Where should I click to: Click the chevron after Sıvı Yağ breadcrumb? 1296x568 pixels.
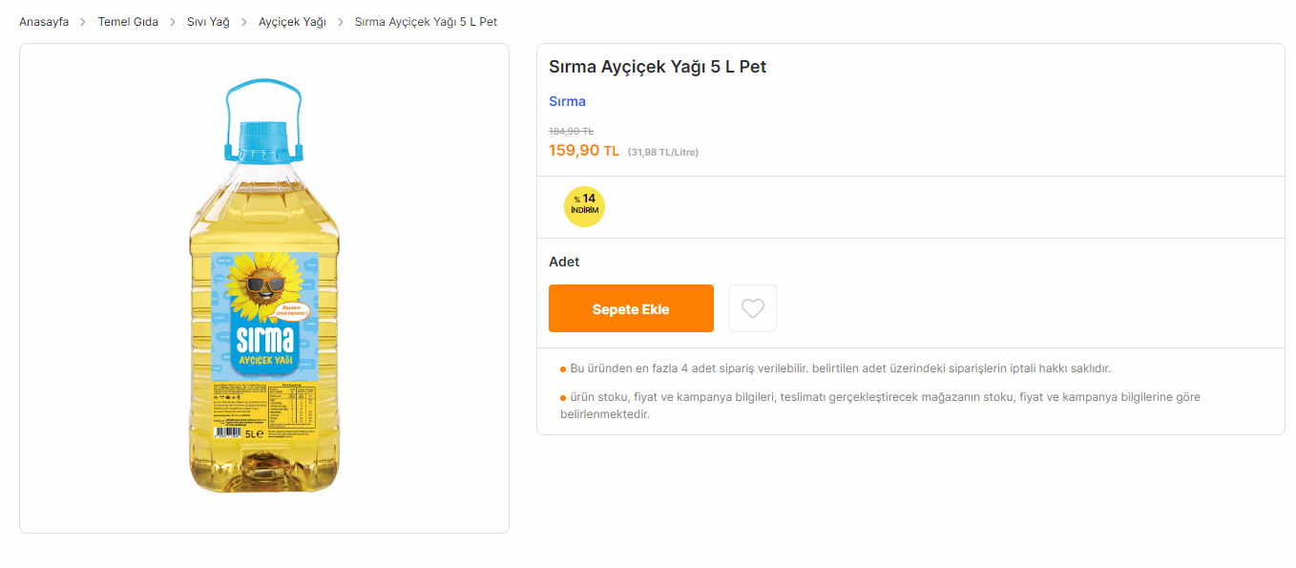[244, 22]
